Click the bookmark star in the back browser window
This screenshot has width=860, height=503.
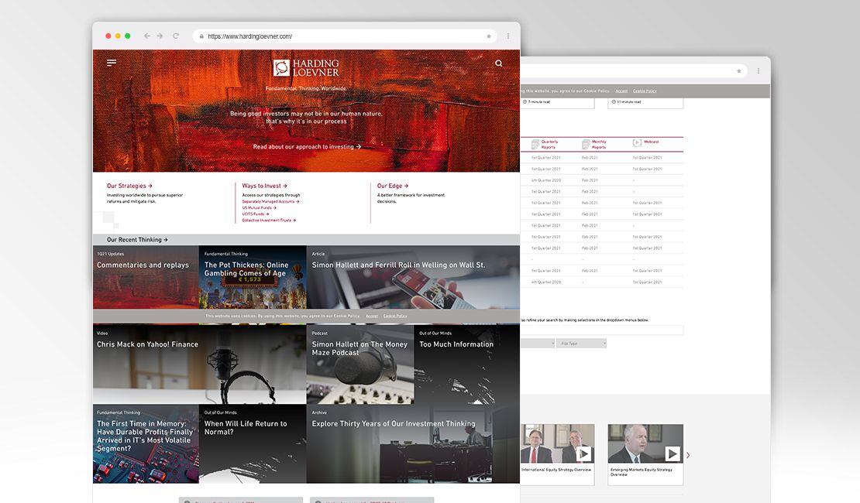[x=739, y=70]
